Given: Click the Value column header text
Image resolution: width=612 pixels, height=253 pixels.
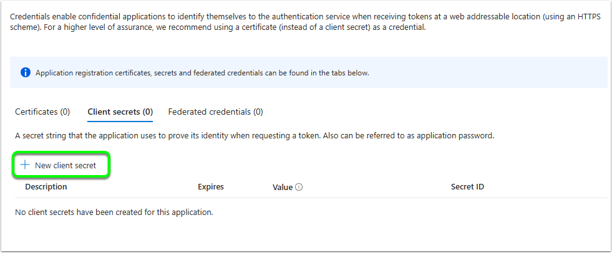Looking at the screenshot, I should 283,187.
